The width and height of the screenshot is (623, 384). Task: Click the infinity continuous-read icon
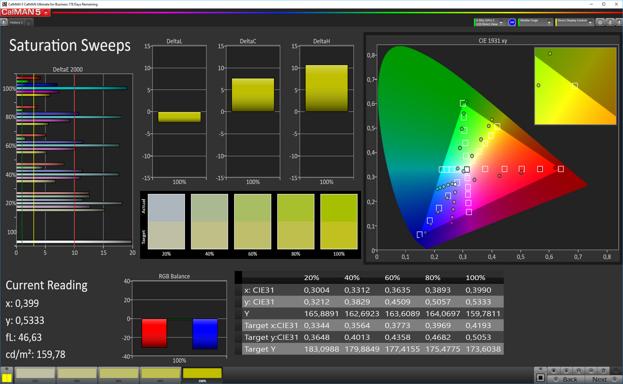click(x=591, y=371)
